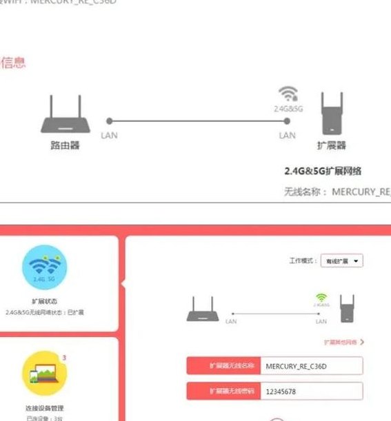Screen dimensions: 391x421
Task: Click the 2.4G&5G text under the Wi-Fi icon
Action: pos(288,109)
